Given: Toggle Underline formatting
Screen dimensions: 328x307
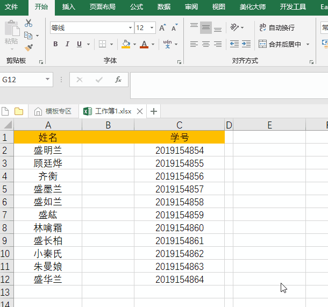Looking at the screenshot, I should (79, 44).
